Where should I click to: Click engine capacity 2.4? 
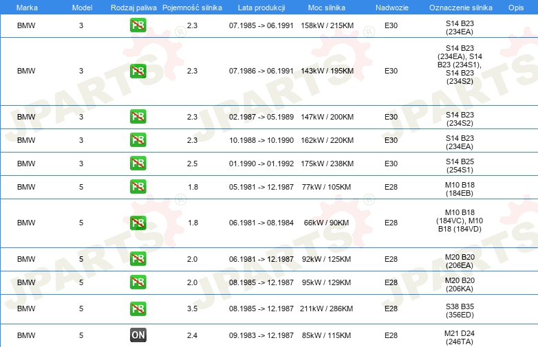pos(192,335)
